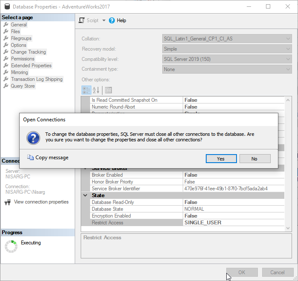Click the Property Pages grid icon
298x281 pixels.
click(108, 90)
